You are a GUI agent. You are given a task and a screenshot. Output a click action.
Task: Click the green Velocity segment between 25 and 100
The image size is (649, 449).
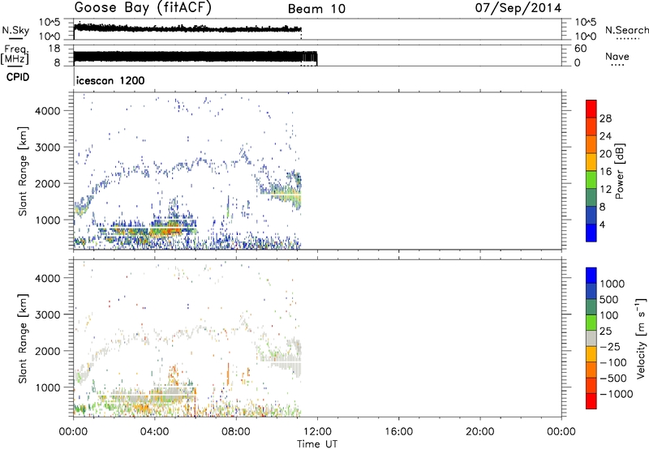point(591,323)
